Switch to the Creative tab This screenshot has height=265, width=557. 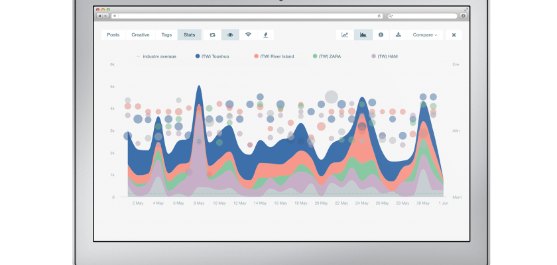point(140,34)
